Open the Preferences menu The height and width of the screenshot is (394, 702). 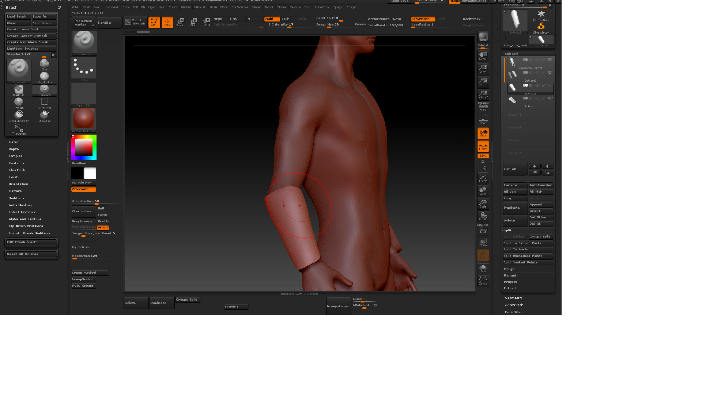[x=239, y=7]
